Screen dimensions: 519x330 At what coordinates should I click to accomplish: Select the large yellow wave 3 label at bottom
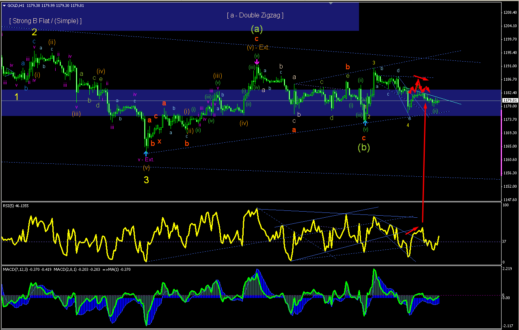146,180
